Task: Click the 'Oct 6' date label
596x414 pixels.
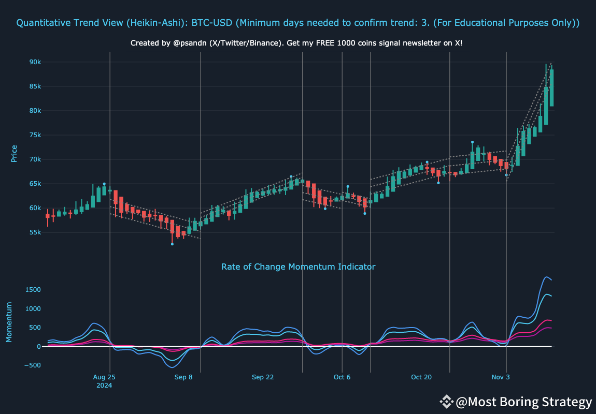Action: click(x=342, y=377)
